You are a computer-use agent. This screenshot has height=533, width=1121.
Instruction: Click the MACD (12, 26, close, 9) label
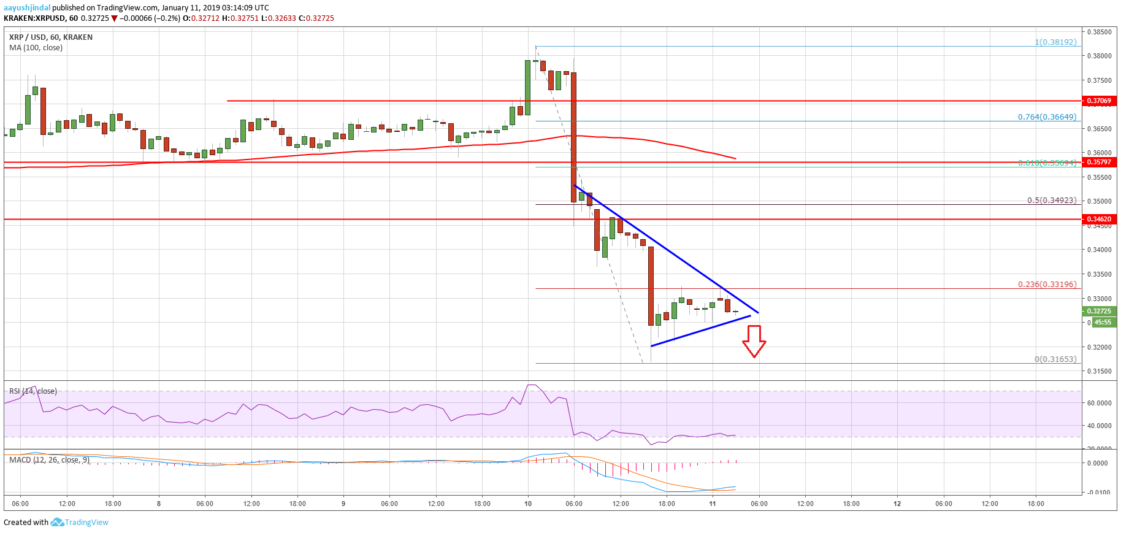click(49, 460)
